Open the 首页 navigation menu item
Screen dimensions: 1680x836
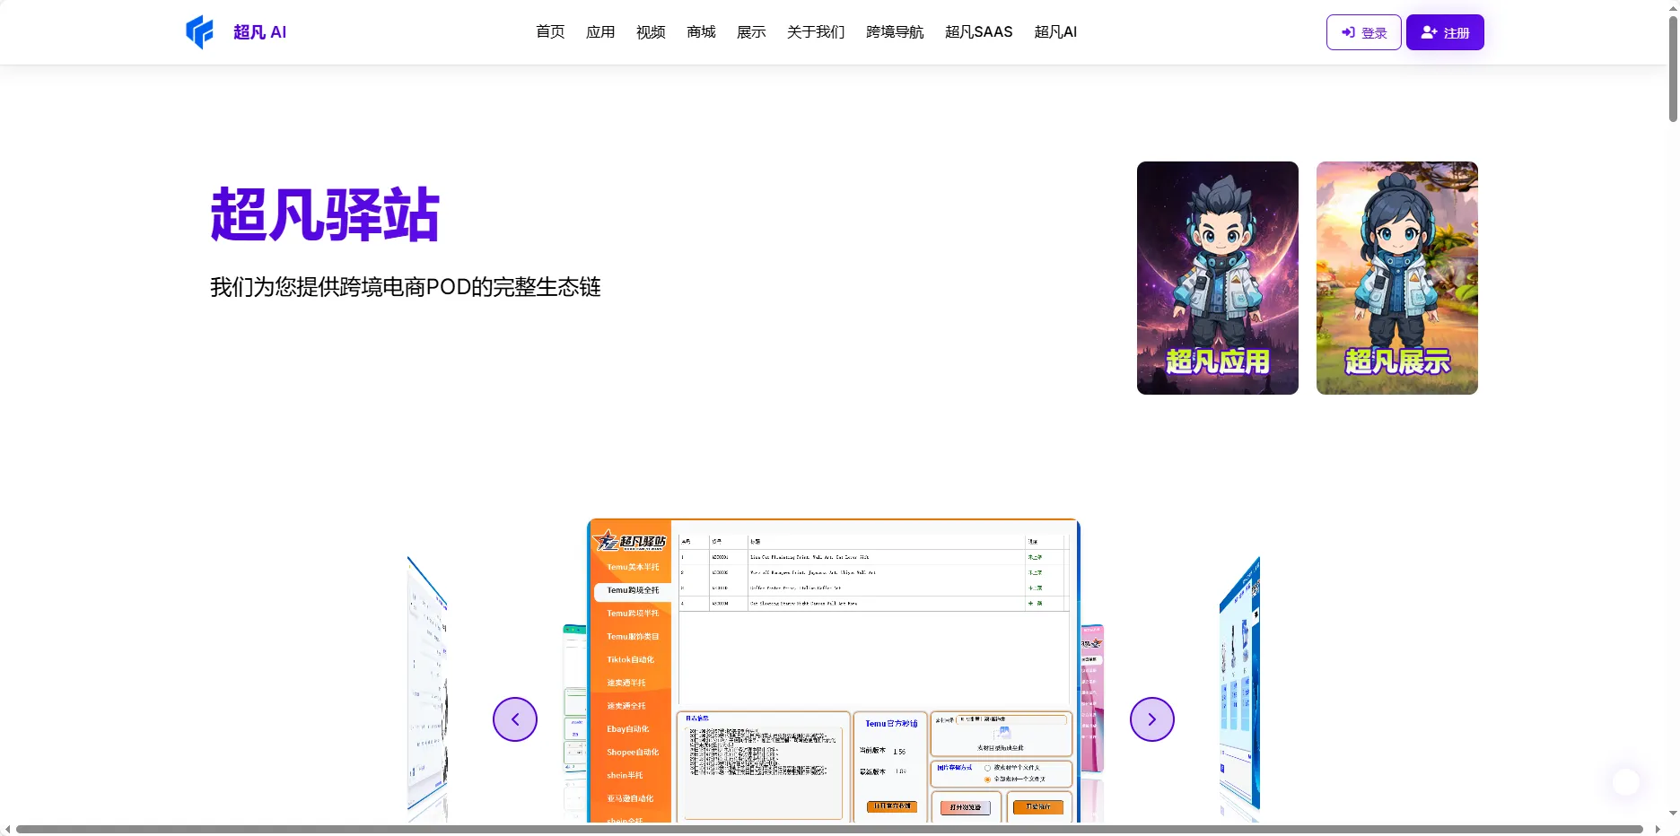(549, 31)
